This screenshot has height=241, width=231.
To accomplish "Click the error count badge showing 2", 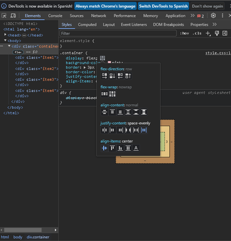I will (x=200, y=16).
